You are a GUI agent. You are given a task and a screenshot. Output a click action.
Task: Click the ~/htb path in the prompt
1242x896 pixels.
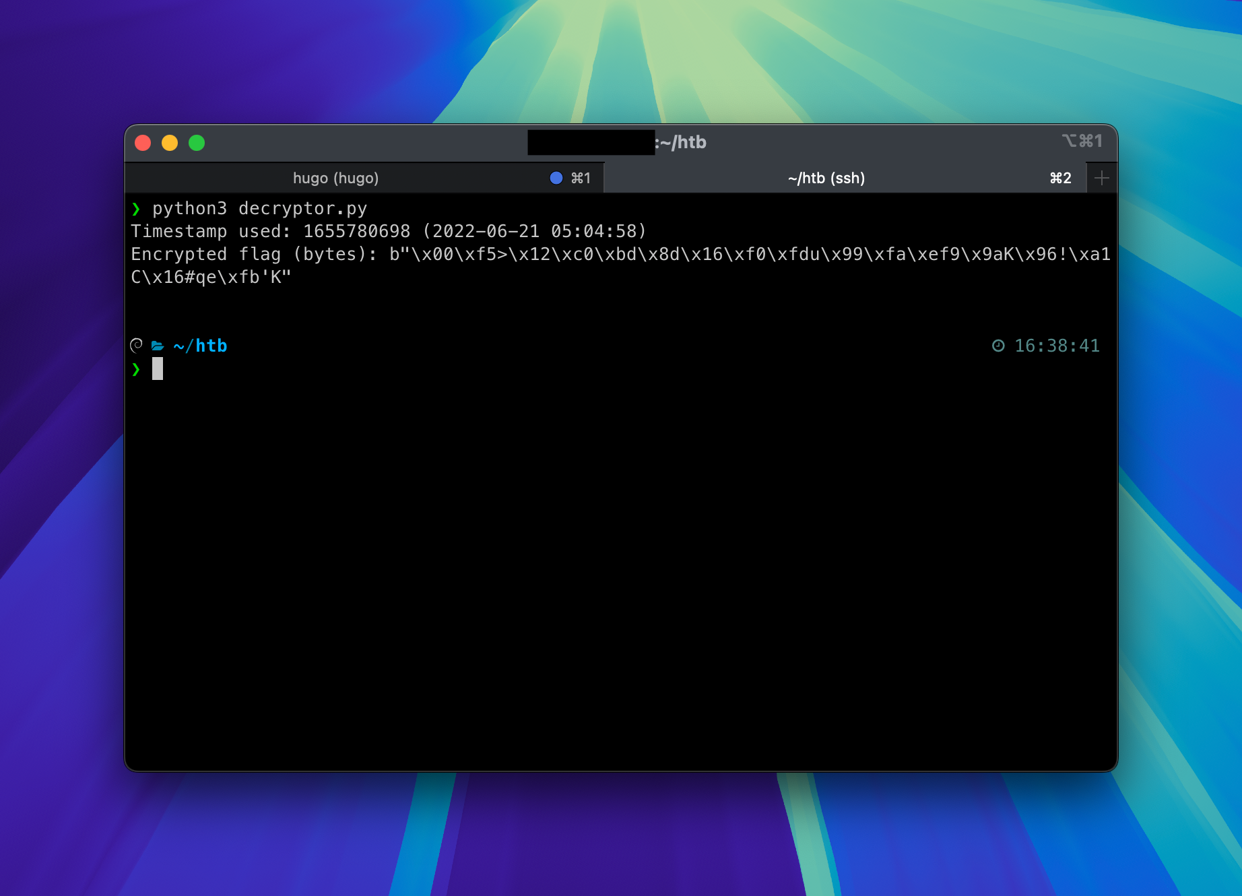click(201, 346)
